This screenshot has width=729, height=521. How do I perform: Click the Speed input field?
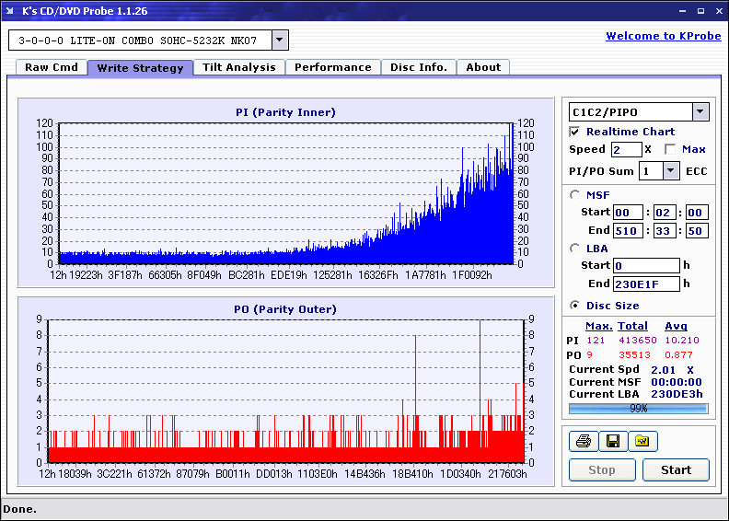[x=626, y=150]
